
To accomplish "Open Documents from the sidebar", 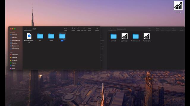I will 15,46.
